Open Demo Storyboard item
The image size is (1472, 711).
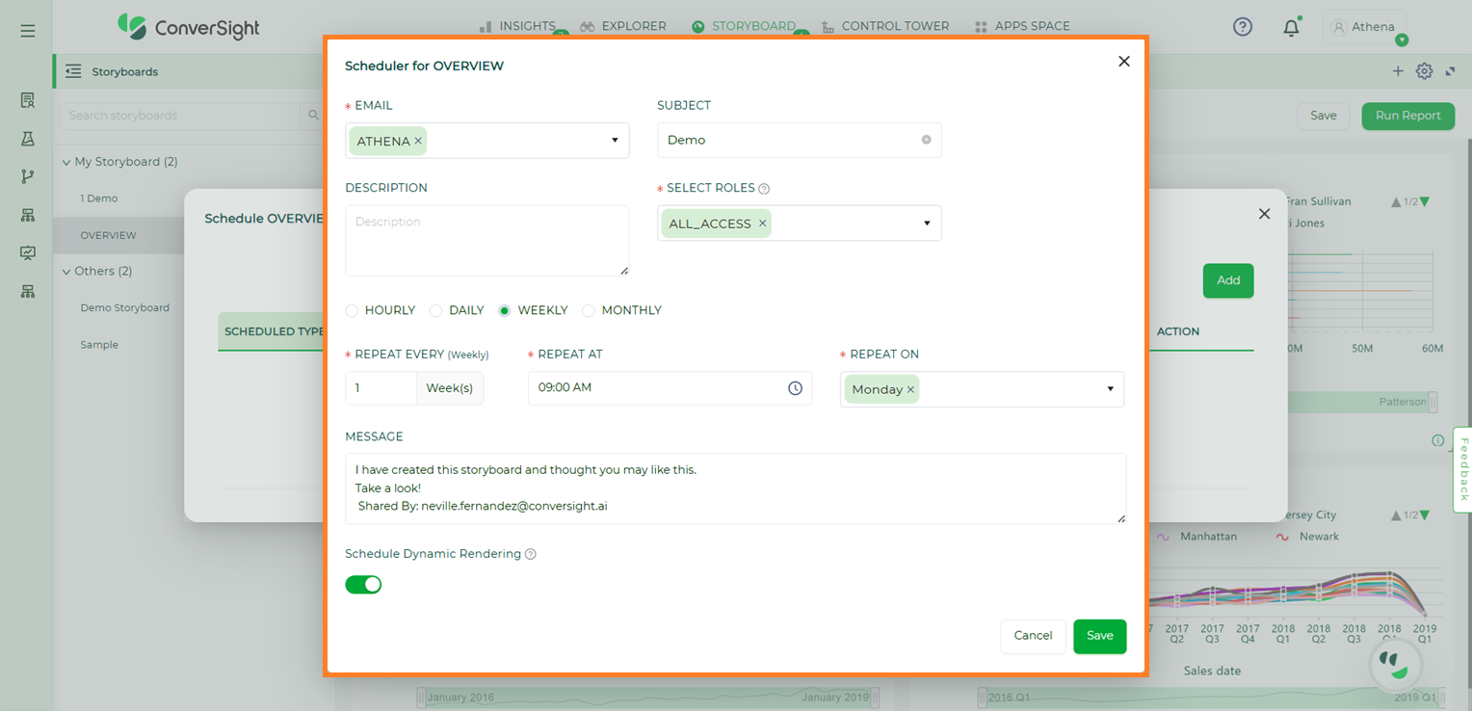pos(125,308)
